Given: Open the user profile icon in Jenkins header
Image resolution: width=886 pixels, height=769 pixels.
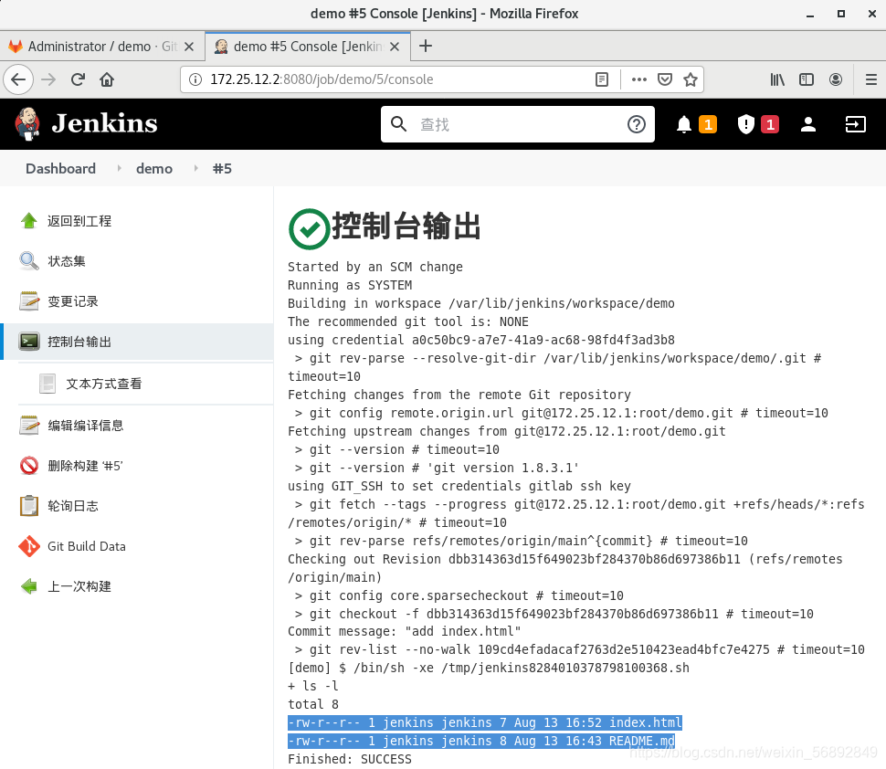Looking at the screenshot, I should (x=808, y=124).
